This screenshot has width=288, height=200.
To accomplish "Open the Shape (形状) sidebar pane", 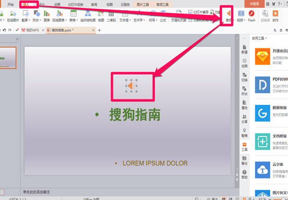I will pyautogui.click(x=244, y=91).
